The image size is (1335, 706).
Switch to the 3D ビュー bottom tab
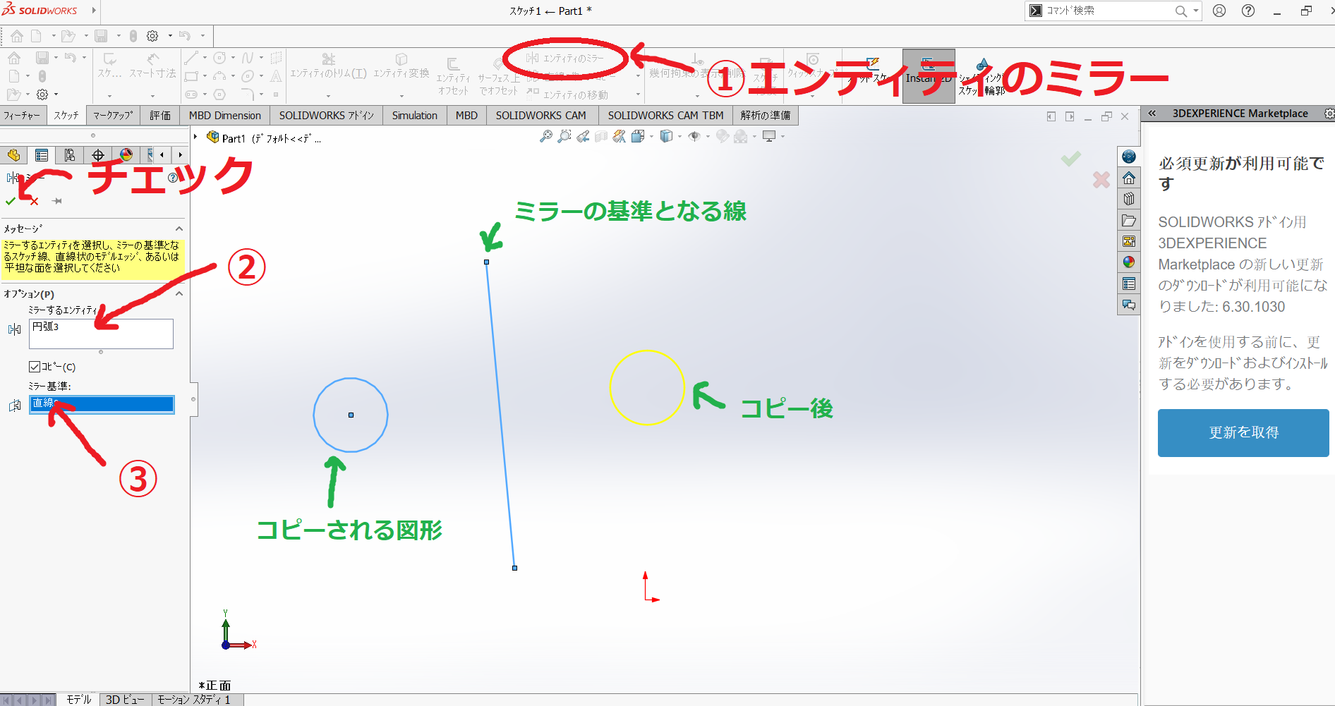click(125, 700)
